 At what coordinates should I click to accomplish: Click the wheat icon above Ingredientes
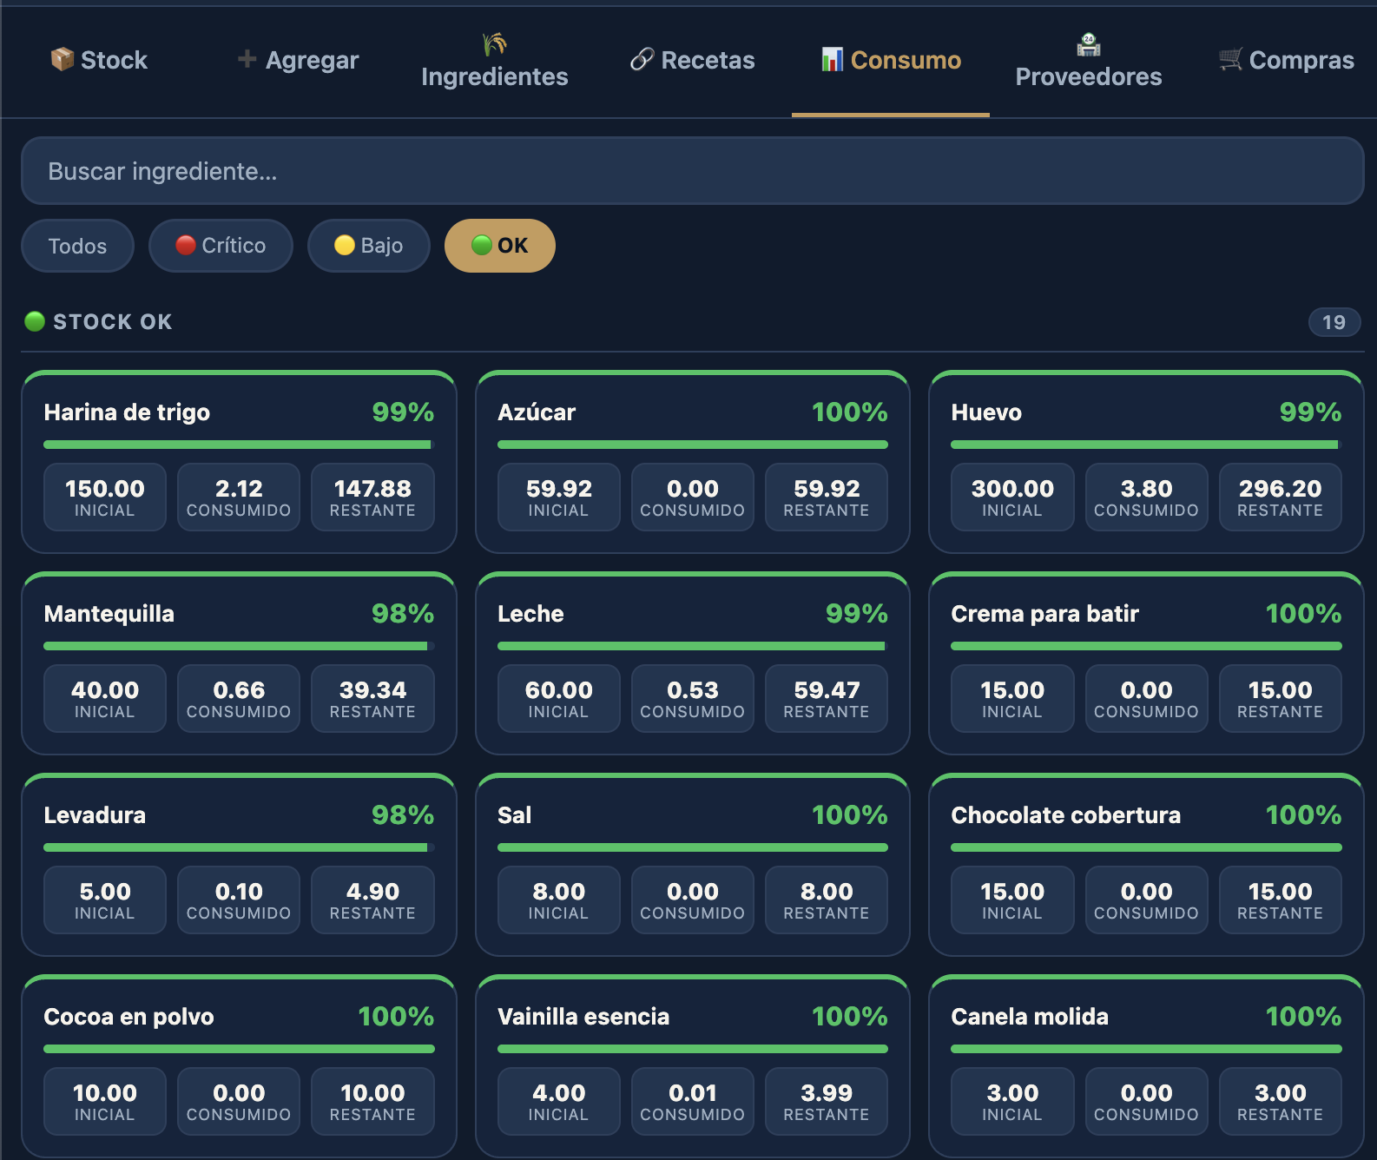pyautogui.click(x=494, y=43)
